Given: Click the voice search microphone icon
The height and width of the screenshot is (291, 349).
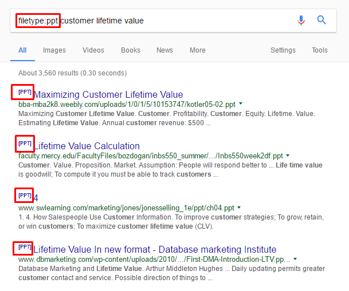Looking at the screenshot, I should point(301,21).
